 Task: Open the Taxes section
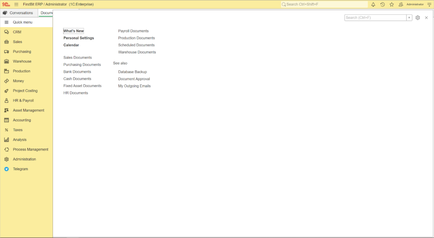pyautogui.click(x=26, y=130)
